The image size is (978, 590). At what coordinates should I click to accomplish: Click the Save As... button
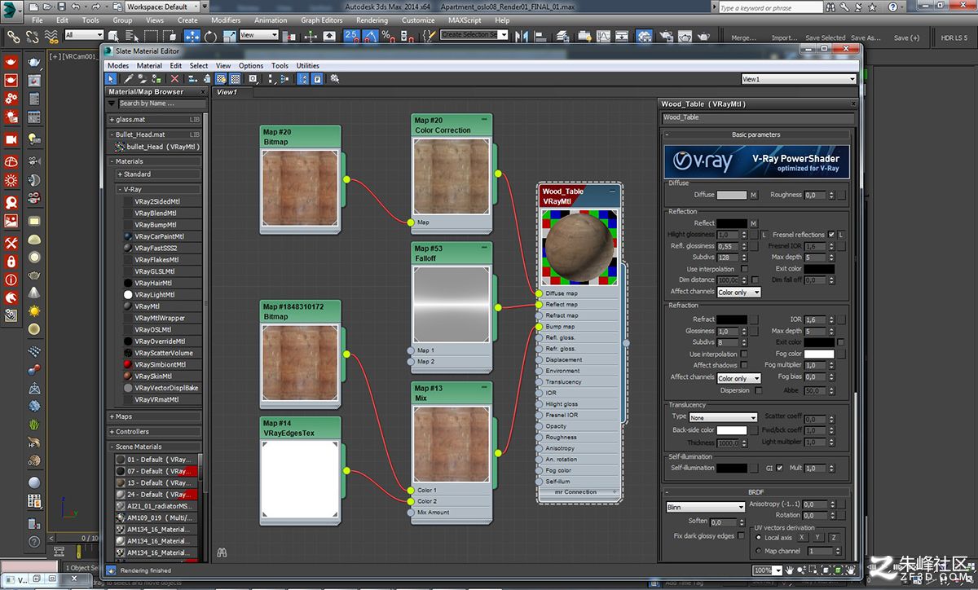coord(866,37)
